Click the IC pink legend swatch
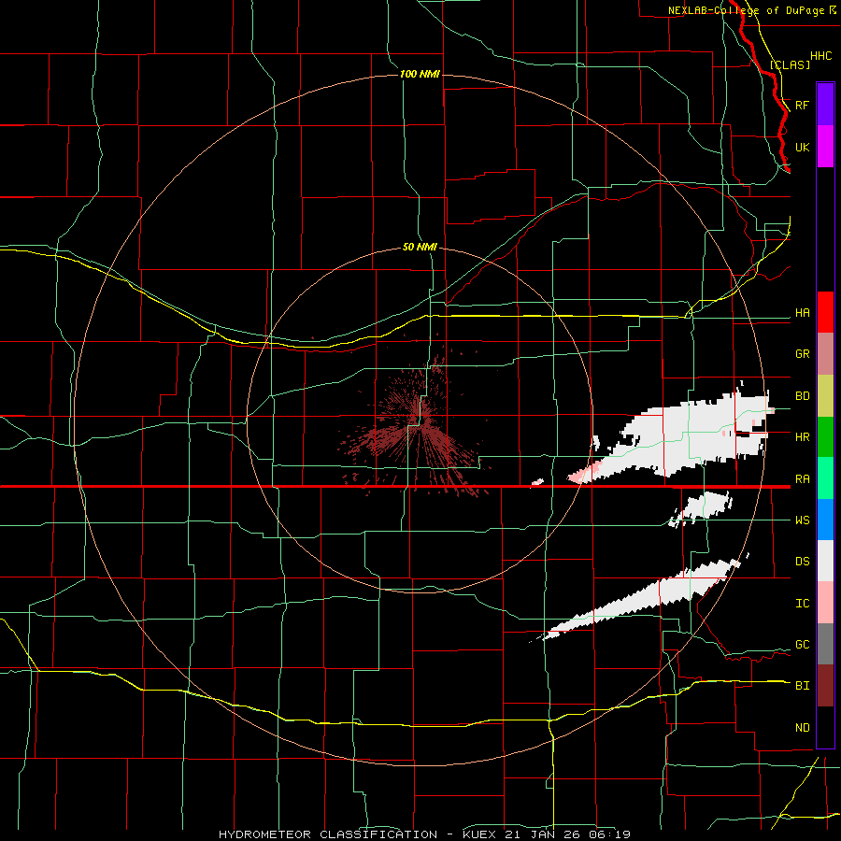841x841 pixels. 825,603
